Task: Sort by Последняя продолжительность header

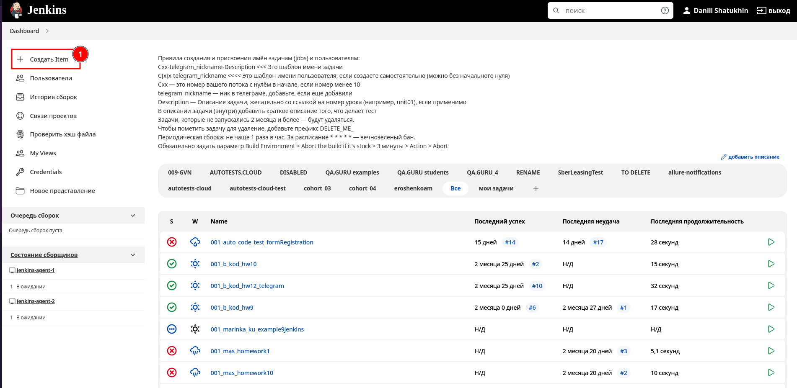Action: [x=697, y=221]
